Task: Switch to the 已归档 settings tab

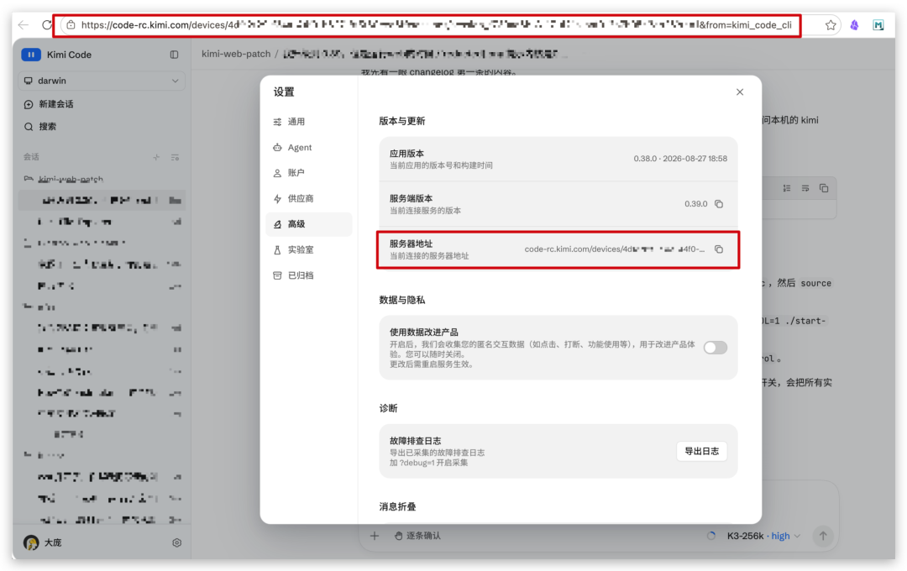Action: (309, 275)
